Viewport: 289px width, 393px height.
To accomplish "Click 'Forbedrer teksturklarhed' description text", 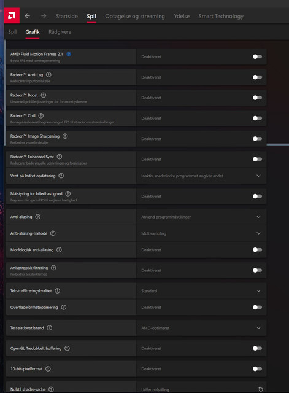I will click(x=29, y=274).
